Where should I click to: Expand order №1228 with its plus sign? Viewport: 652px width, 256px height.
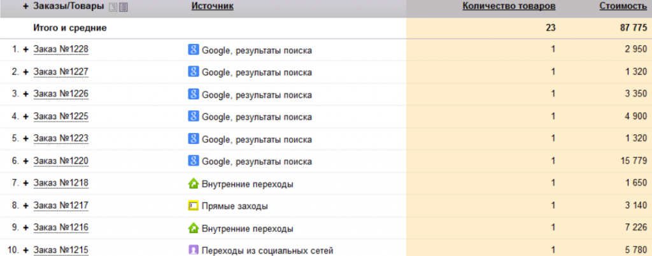point(25,50)
